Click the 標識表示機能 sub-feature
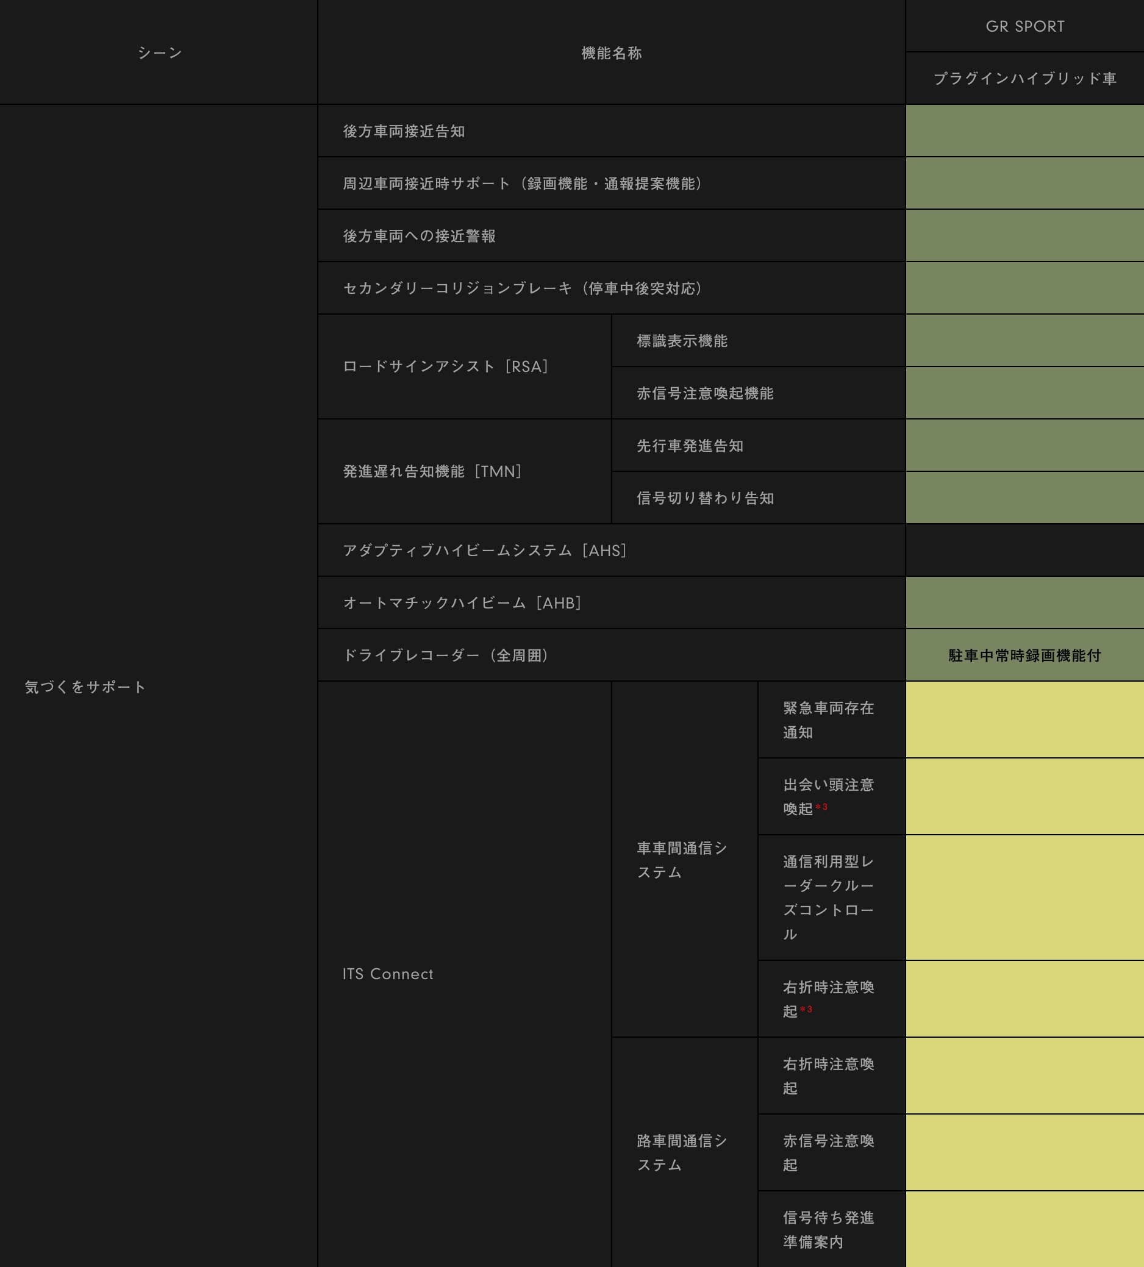This screenshot has width=1144, height=1267. pos(682,341)
